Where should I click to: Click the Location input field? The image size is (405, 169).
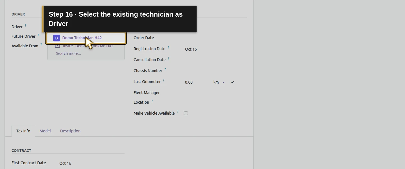click(x=215, y=102)
